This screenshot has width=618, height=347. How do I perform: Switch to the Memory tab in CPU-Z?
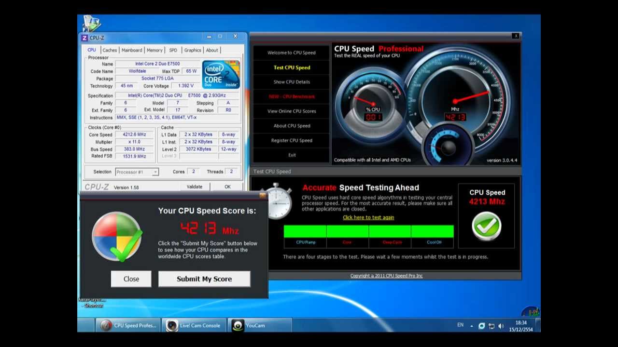click(x=154, y=50)
